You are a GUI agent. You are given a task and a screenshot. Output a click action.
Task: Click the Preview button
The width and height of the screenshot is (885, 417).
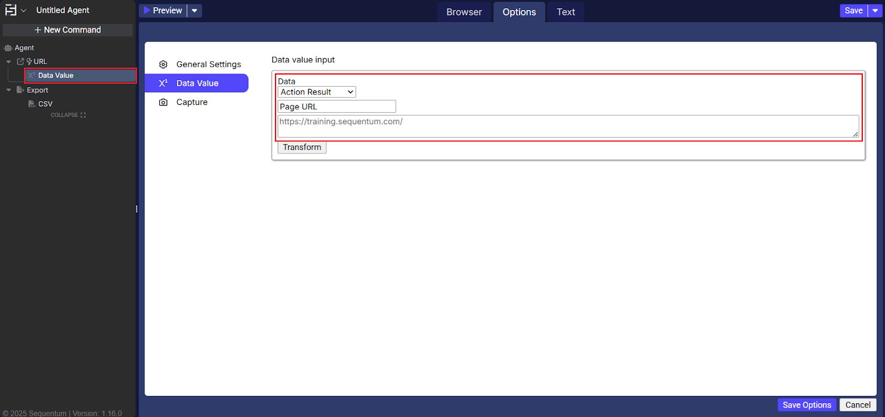[163, 10]
